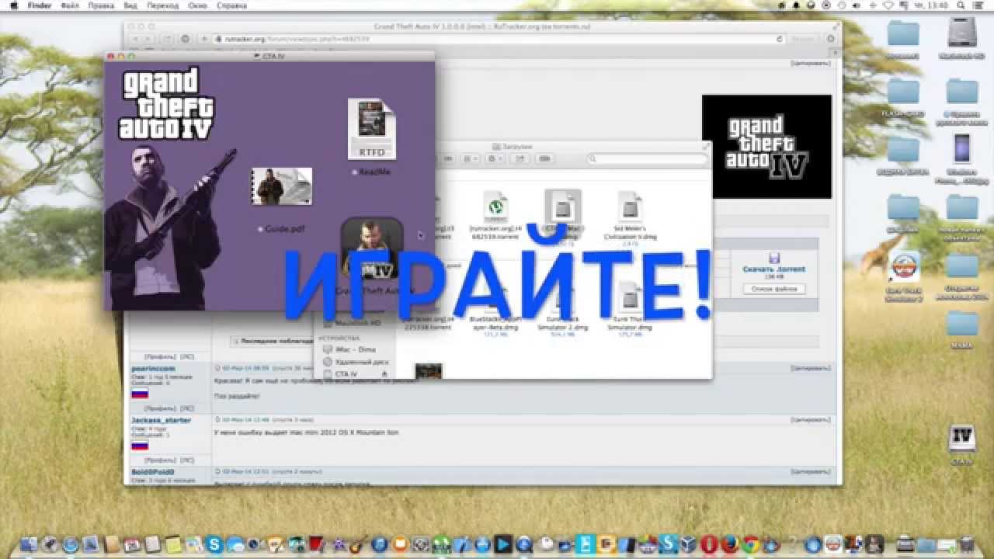Open the Apple menu
Screen dimensions: 994x559
pos(13,5)
